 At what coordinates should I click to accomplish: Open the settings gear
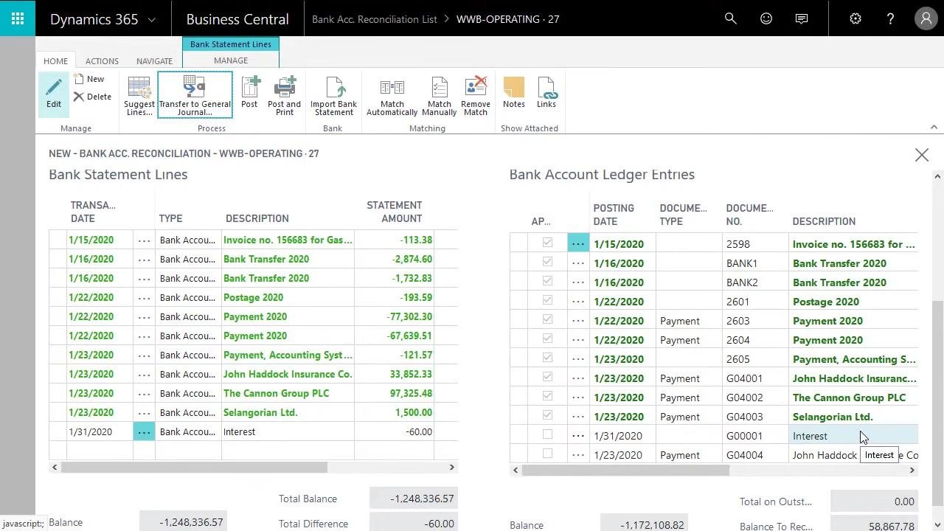pos(855,18)
